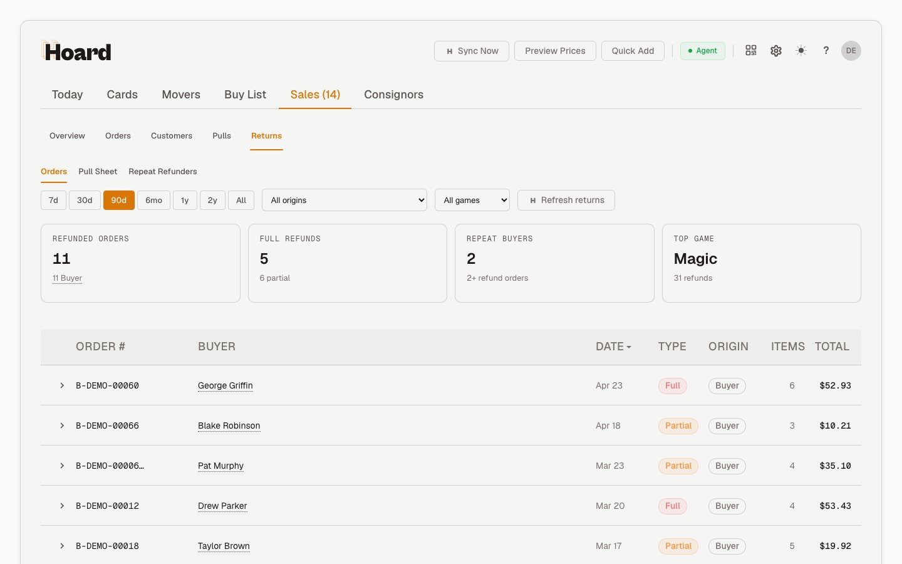Switch to Sales Orders subtab
Viewport: 902px width, 564px height.
[118, 136]
